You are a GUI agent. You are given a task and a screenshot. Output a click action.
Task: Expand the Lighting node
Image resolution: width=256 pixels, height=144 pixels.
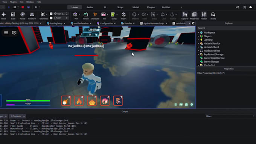pos(198,40)
